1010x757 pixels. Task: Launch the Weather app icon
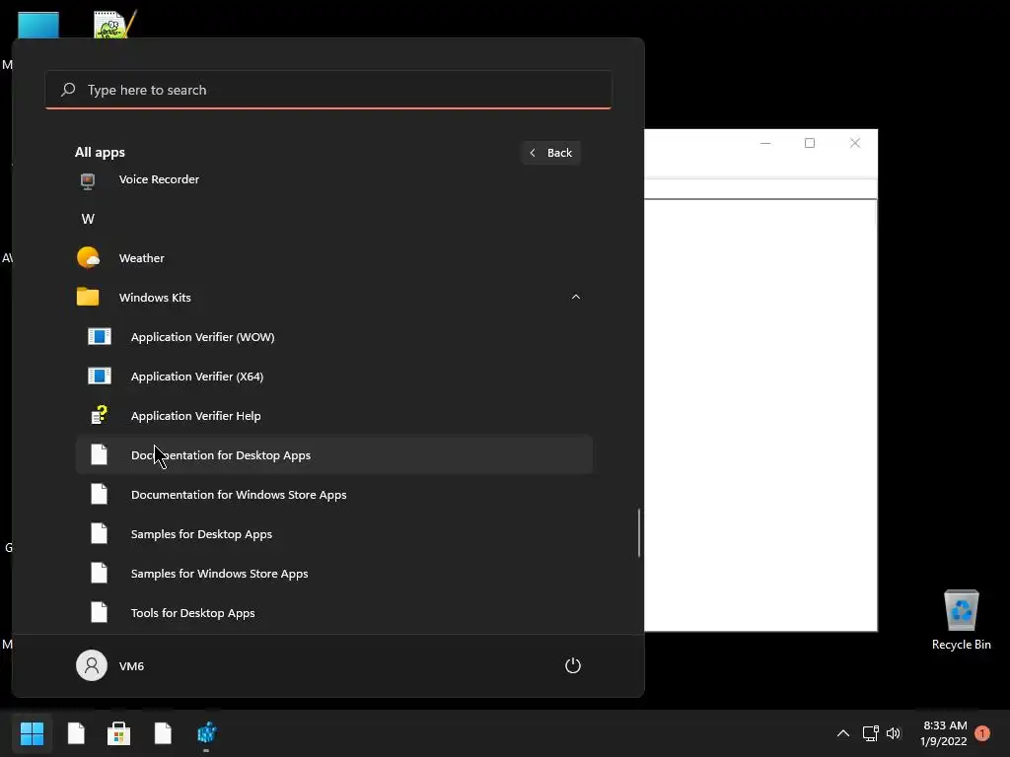pos(88,257)
